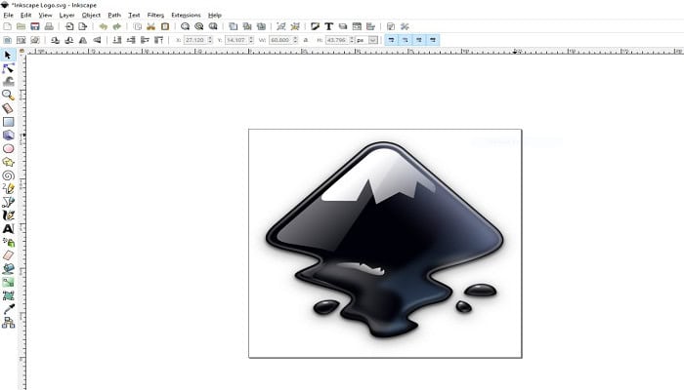684x390 pixels.
Task: Rotate selection 90° counter-clockwise
Action: tap(55, 40)
